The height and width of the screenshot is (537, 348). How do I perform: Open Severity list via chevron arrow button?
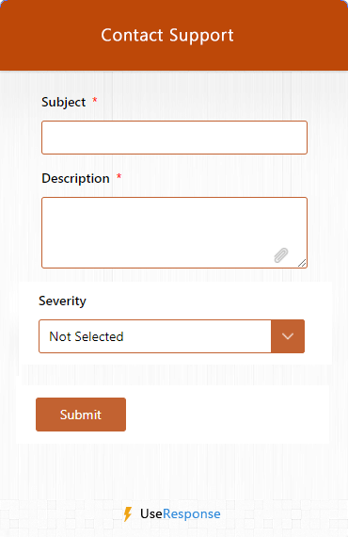pyautogui.click(x=288, y=336)
